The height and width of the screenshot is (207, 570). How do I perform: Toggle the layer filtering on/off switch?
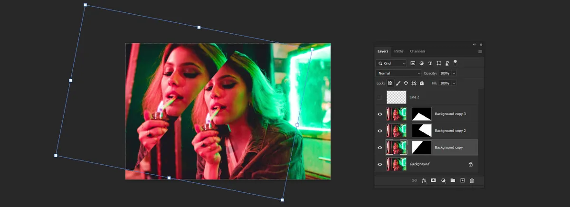(x=455, y=62)
